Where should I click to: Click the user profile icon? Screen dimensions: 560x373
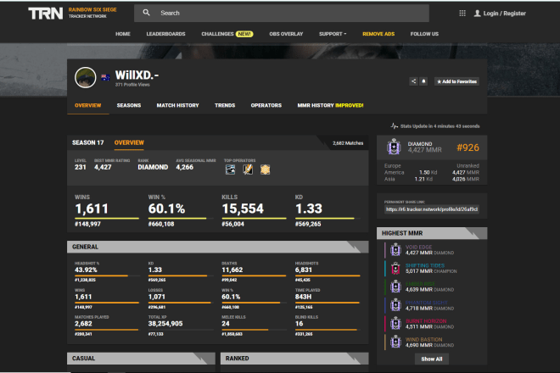477,14
